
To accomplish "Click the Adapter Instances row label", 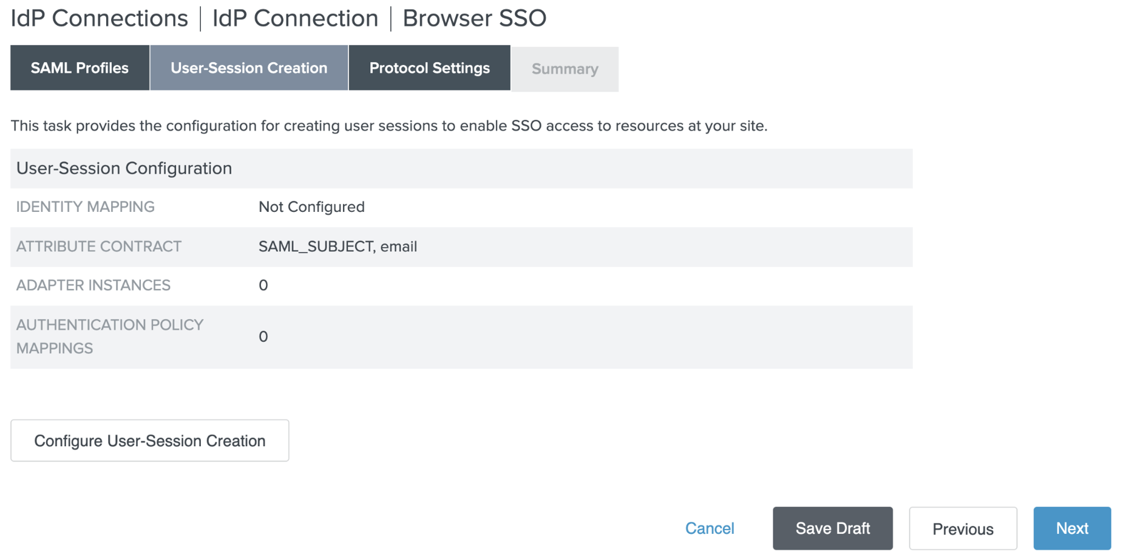I will tap(93, 285).
